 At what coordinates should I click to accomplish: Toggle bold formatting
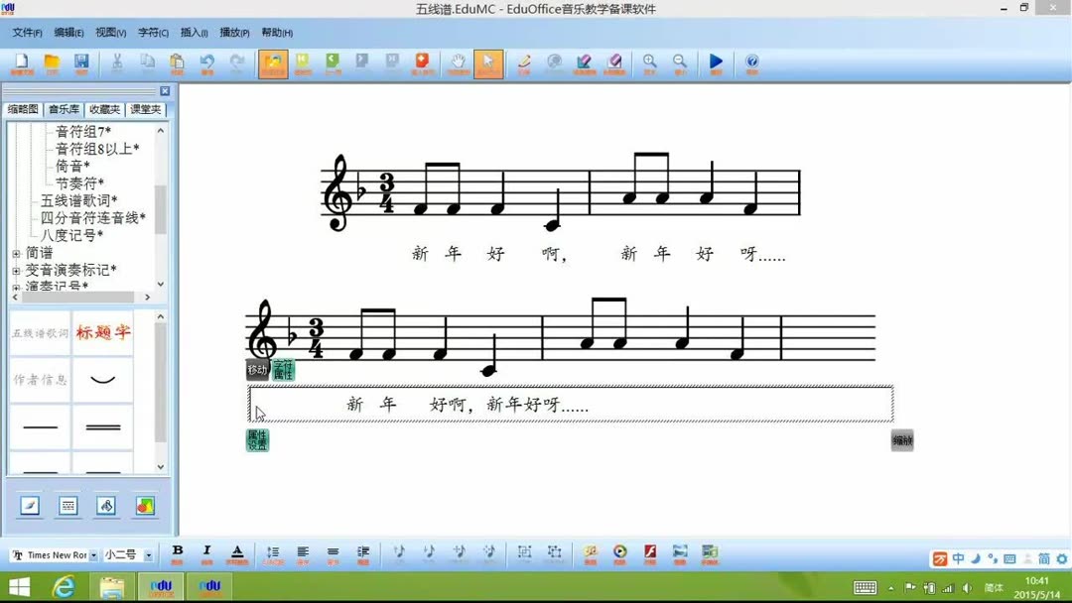click(x=177, y=553)
